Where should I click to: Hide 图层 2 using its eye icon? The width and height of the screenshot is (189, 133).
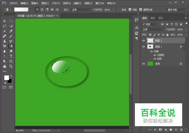(143, 41)
